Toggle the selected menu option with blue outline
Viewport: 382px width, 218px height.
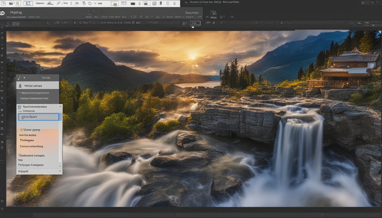[x=38, y=117]
